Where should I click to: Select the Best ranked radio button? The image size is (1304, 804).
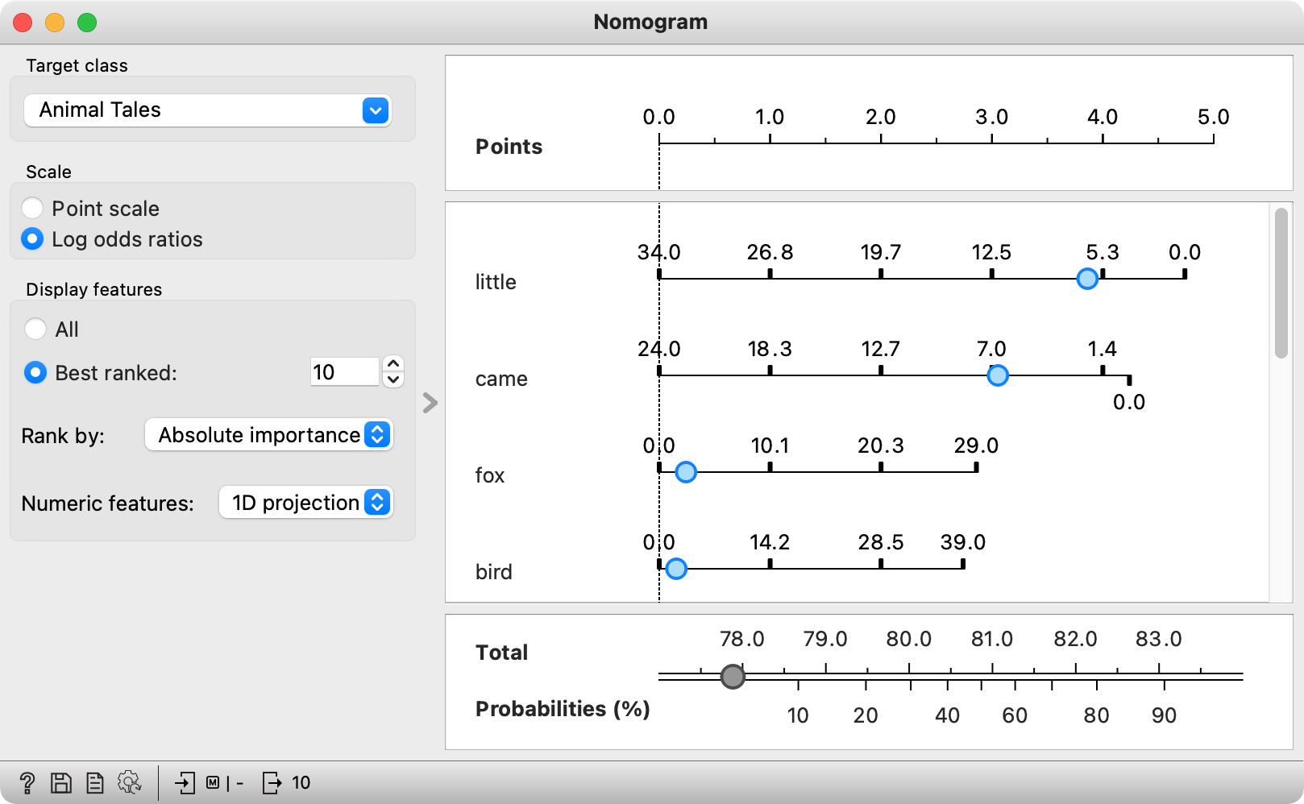(35, 372)
